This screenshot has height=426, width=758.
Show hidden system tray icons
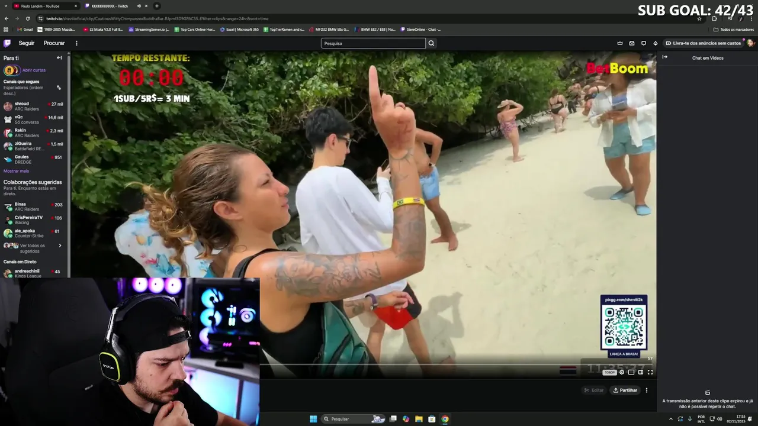671,419
